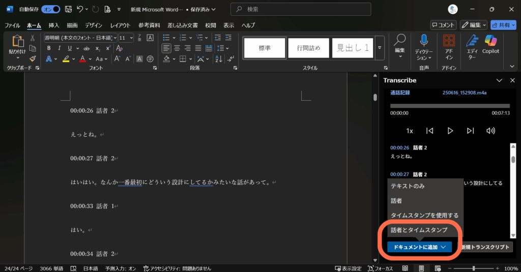Select the 見出し 1 style
The width and height of the screenshot is (521, 272).
click(x=353, y=48)
